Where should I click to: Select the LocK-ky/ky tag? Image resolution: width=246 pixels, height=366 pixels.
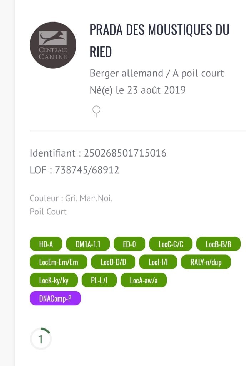(54, 281)
